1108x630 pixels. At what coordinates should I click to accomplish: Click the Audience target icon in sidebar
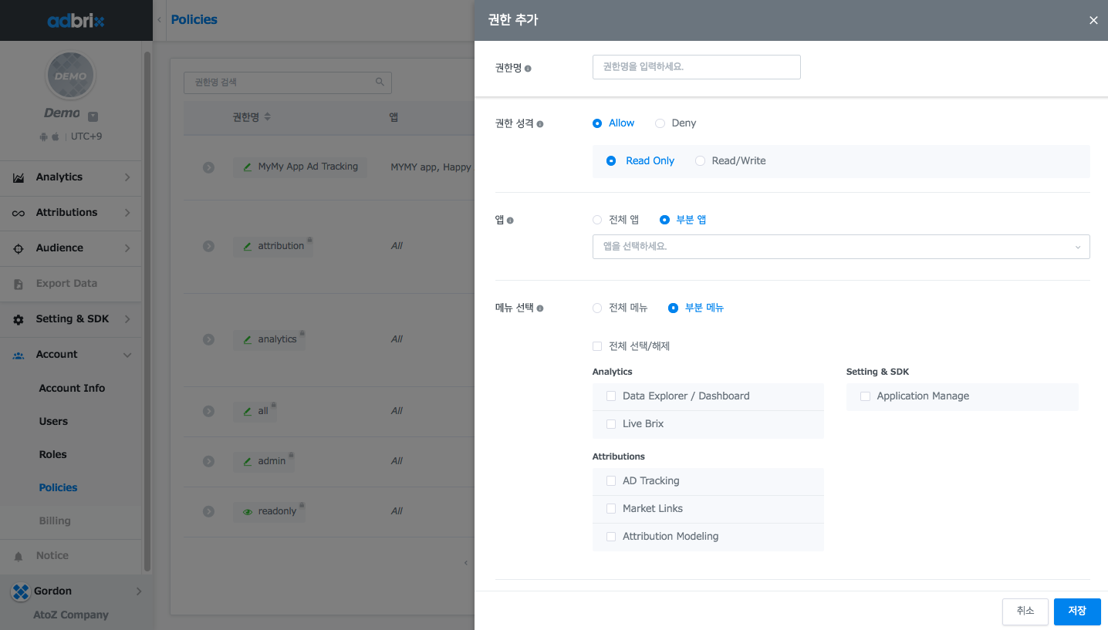(x=19, y=248)
